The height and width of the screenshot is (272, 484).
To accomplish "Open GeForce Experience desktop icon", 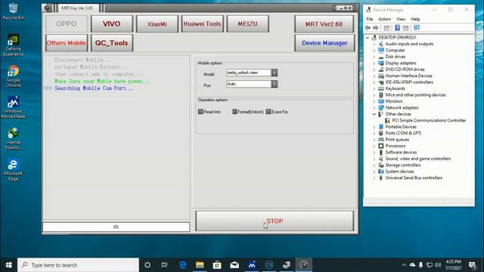I will [13, 45].
